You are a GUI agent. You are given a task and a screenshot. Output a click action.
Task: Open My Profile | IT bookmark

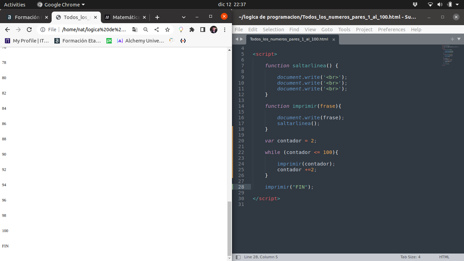[27, 41]
